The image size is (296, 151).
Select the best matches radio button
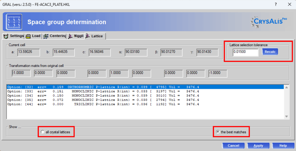coord(218,132)
